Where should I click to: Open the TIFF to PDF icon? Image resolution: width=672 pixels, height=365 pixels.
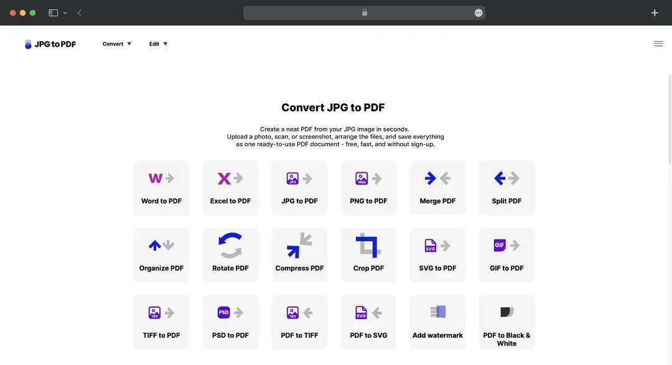161,312
